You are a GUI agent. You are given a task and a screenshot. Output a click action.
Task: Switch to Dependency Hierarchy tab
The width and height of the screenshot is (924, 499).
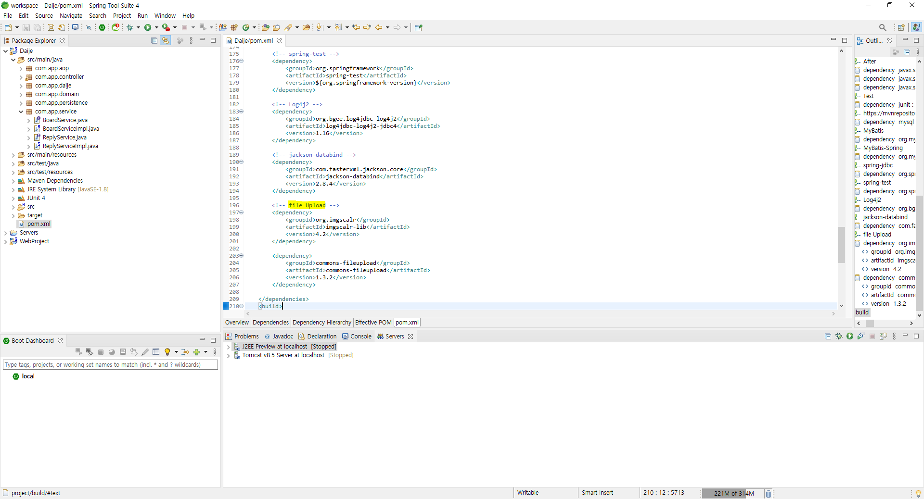tap(322, 323)
